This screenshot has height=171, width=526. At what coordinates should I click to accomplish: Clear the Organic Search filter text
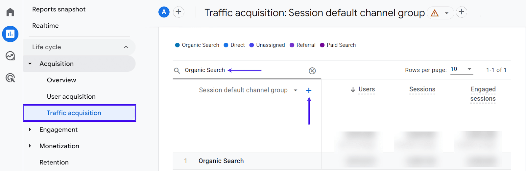pyautogui.click(x=312, y=71)
